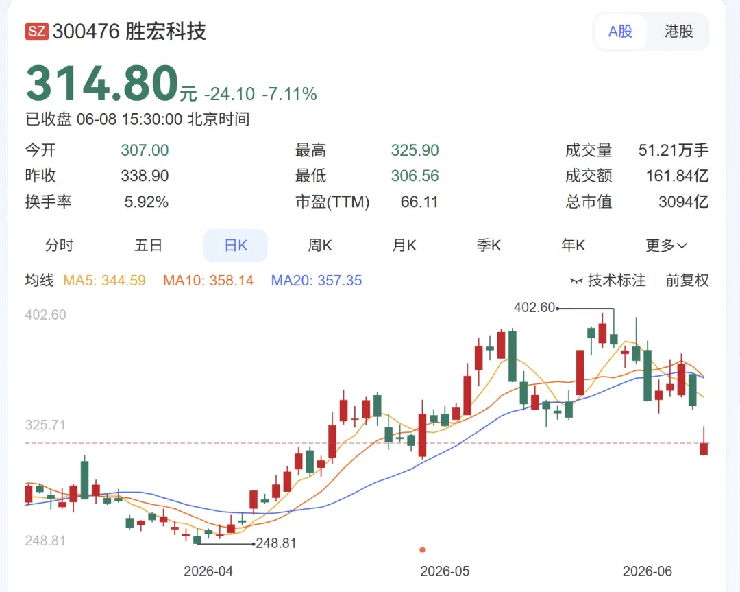Click the 今开 value 307.00
The height and width of the screenshot is (592, 740).
point(145,150)
